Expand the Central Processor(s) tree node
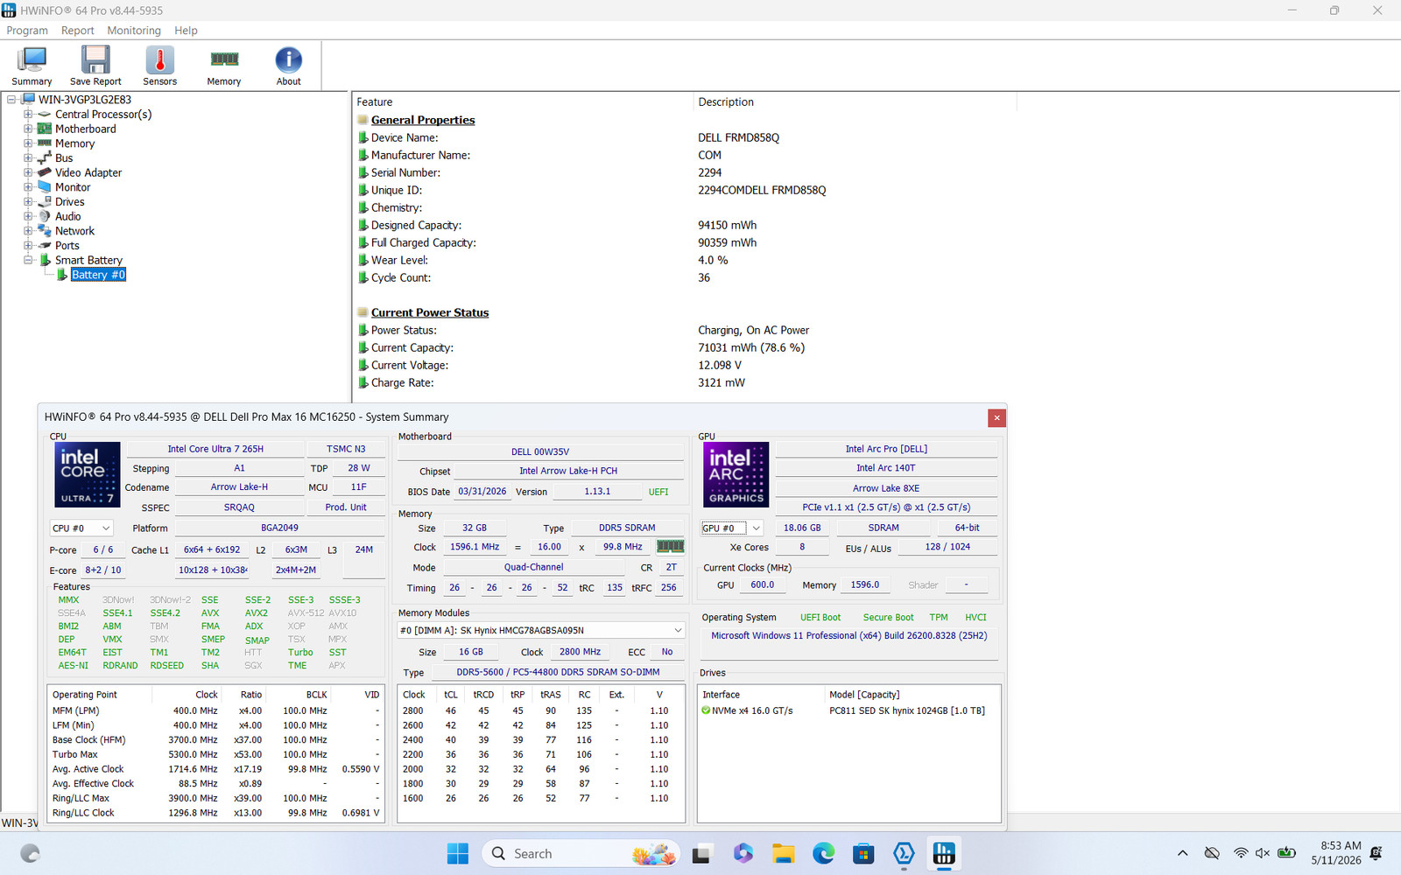This screenshot has width=1401, height=875. 28,115
